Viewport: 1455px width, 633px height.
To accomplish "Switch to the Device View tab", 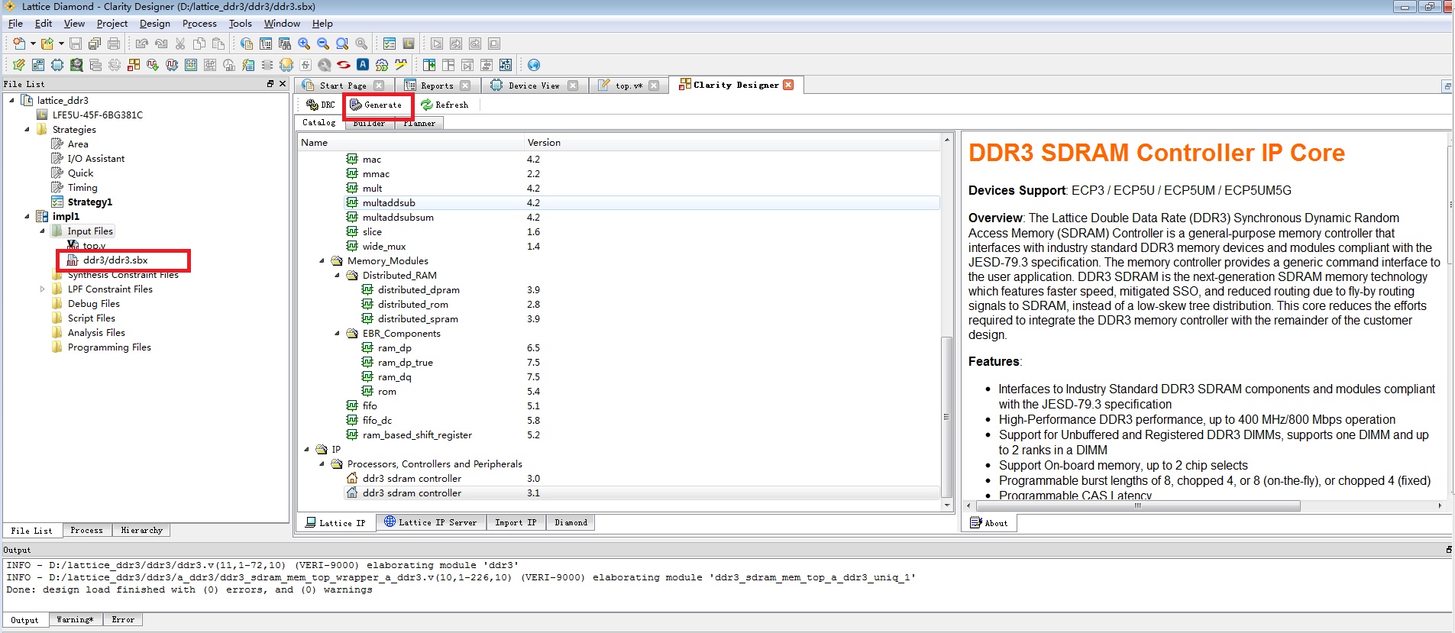I will click(534, 86).
